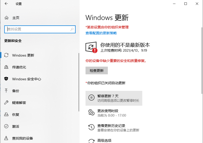The image size is (203, 143).
Task: Close the Settings window
Action: click(197, 4)
